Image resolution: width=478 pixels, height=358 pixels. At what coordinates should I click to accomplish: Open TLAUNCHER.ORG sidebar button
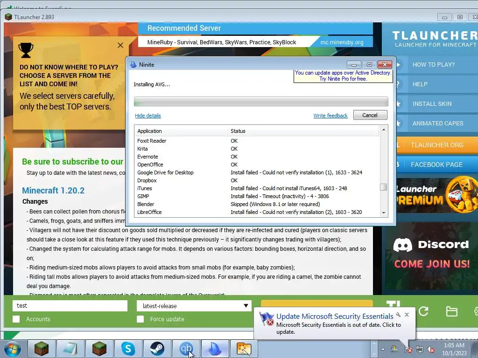437,145
